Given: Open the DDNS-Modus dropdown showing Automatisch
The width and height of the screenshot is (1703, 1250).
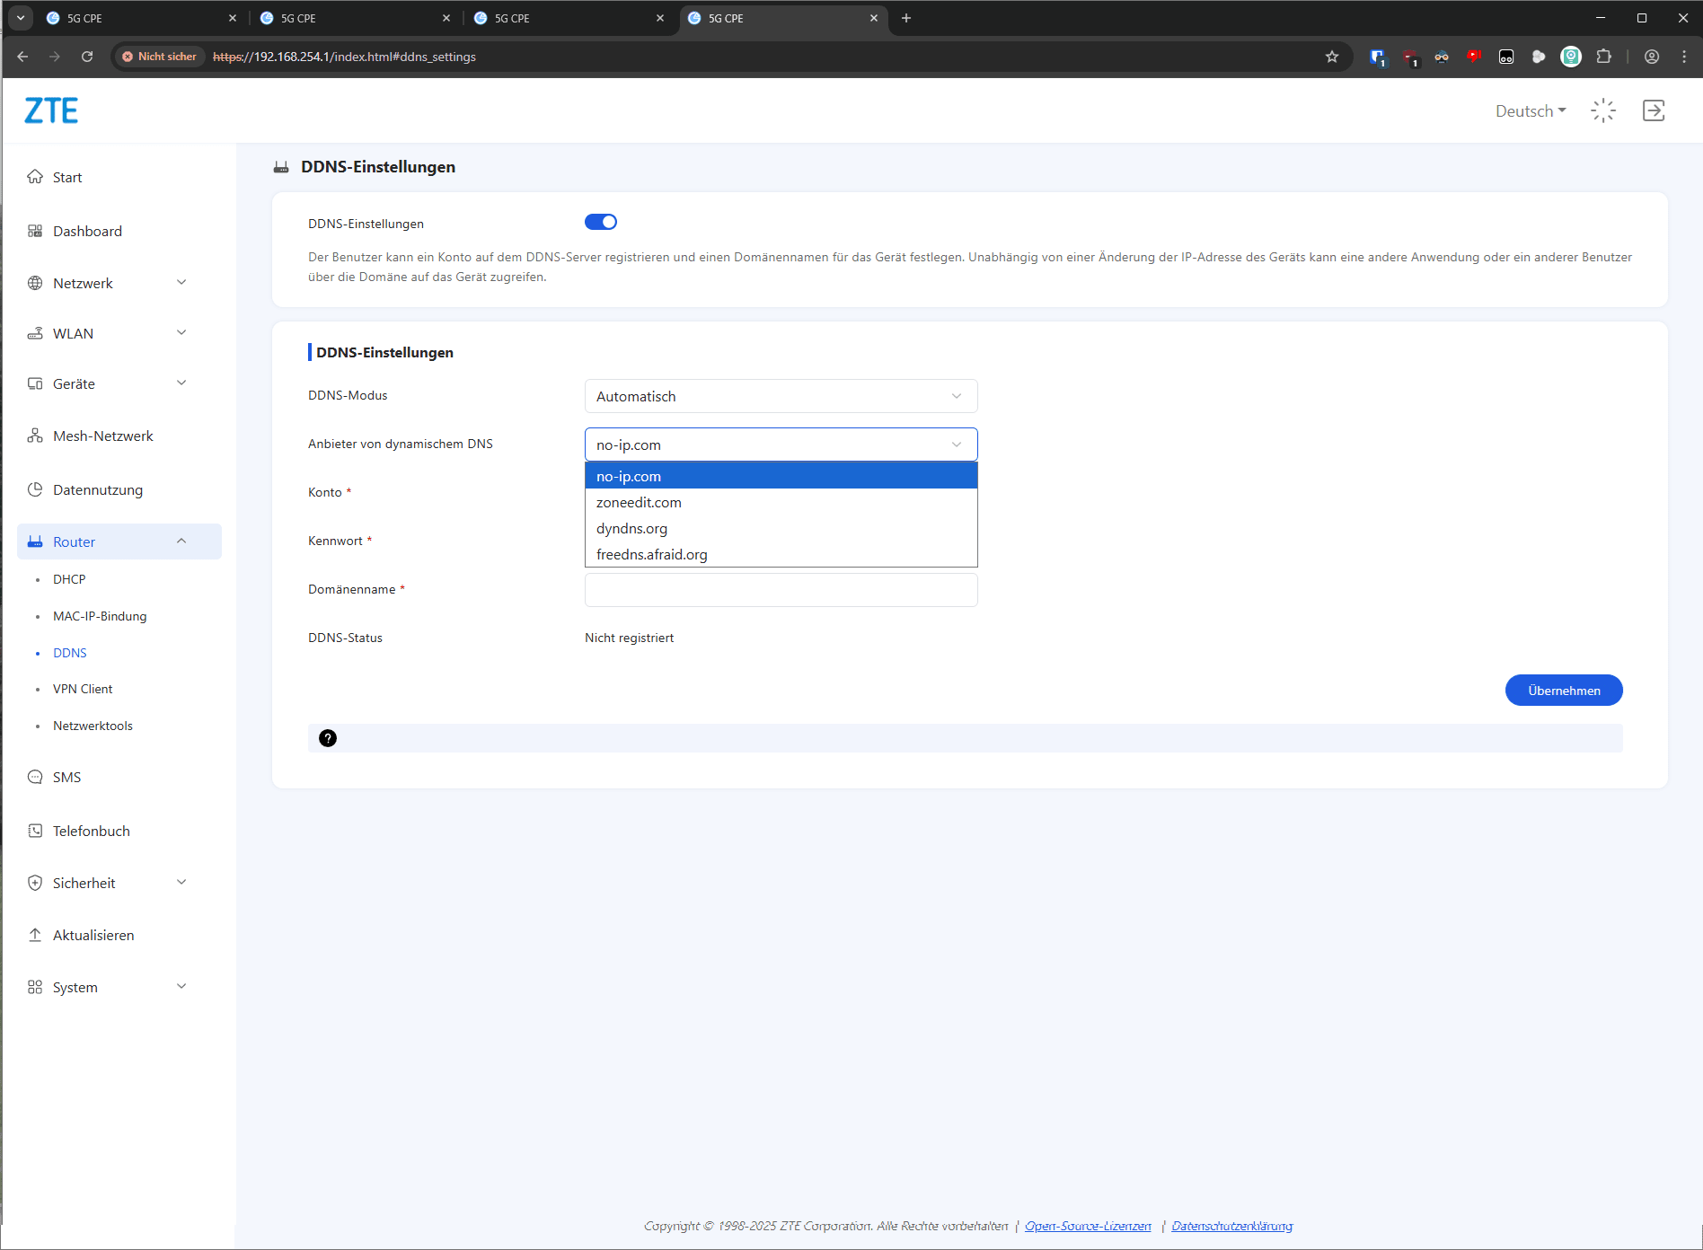Looking at the screenshot, I should [781, 396].
